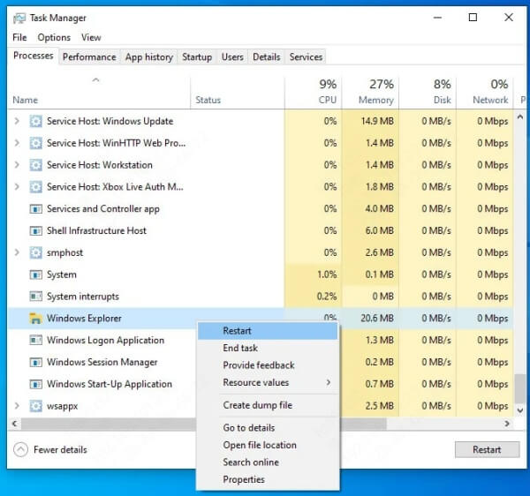Click the Windows Explorer folder icon
This screenshot has height=496, width=530.
[36, 319]
